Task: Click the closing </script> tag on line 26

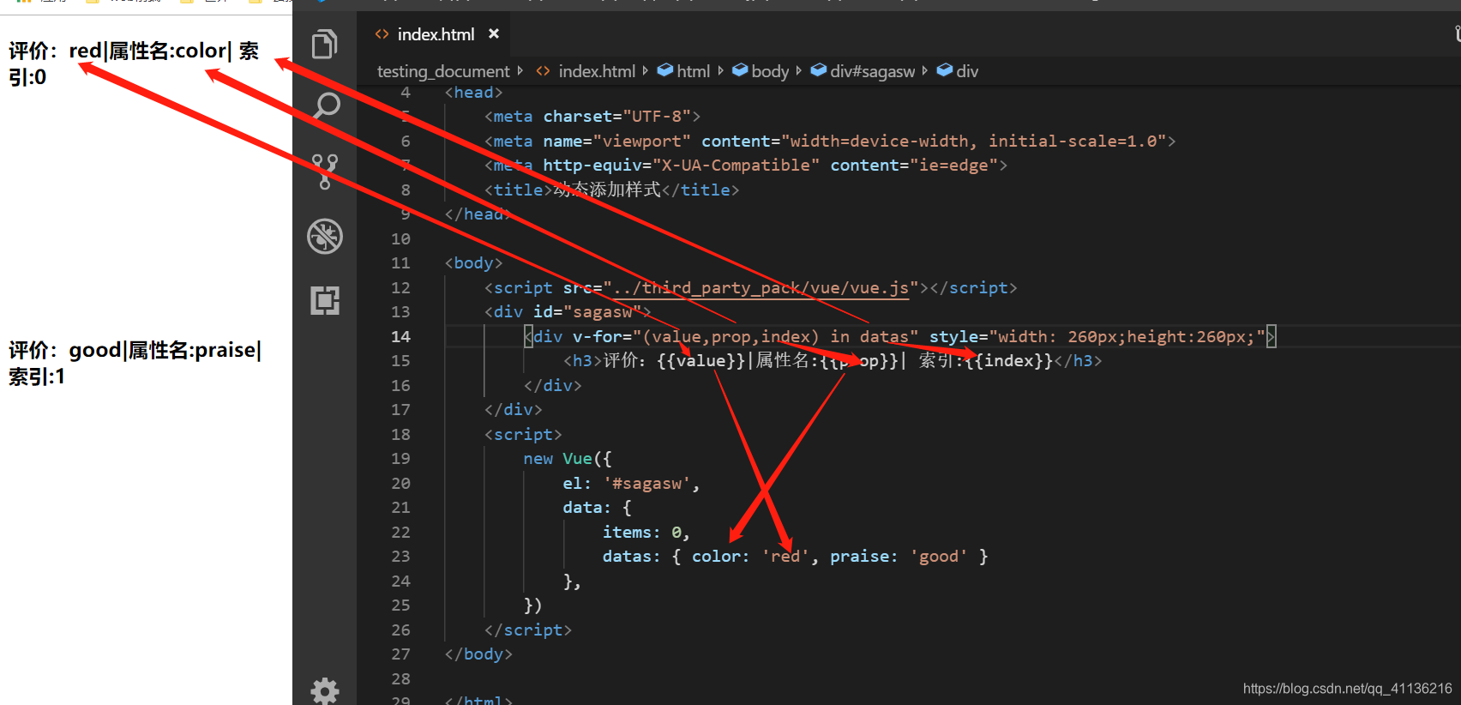Action: tap(527, 630)
